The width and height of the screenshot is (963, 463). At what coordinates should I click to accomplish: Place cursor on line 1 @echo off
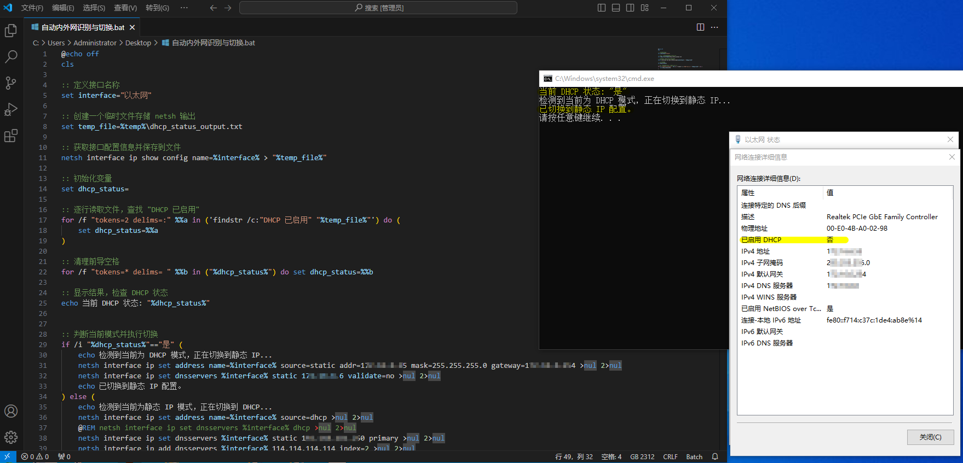tap(80, 54)
